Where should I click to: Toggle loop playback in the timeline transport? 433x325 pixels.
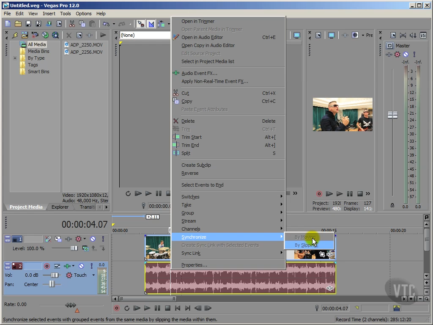pos(127,308)
